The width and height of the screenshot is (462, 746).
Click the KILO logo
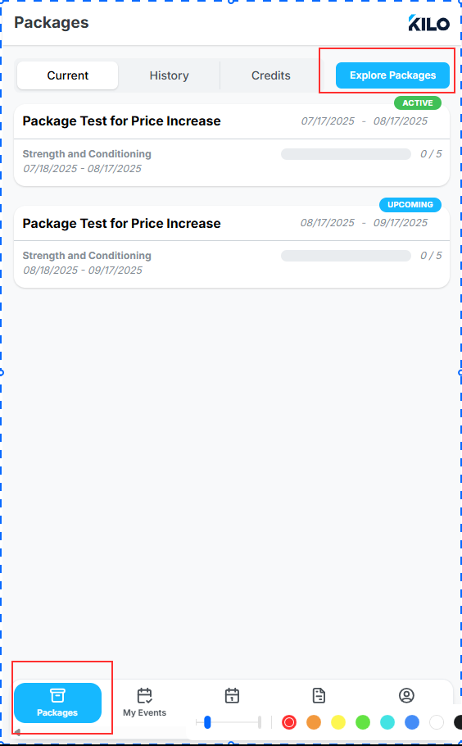428,23
